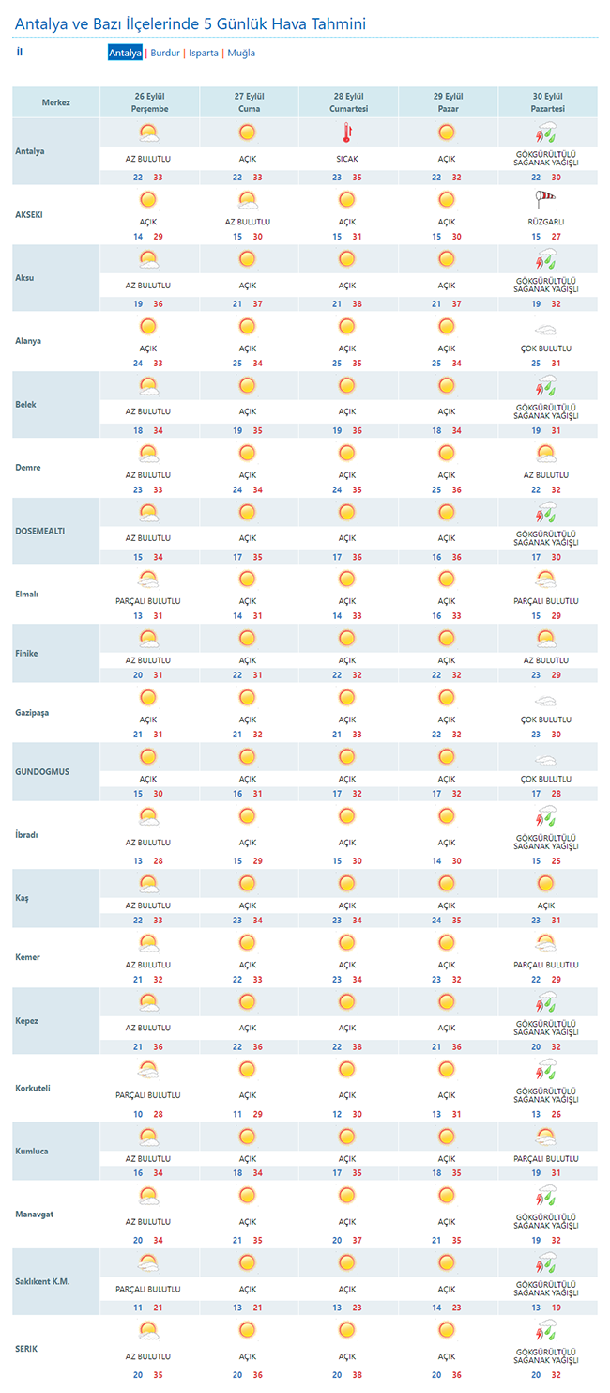610x1393 pixels.
Task: Click Korkuteli partly cloudy icon on 26 Eylül
Action: pos(148,1069)
